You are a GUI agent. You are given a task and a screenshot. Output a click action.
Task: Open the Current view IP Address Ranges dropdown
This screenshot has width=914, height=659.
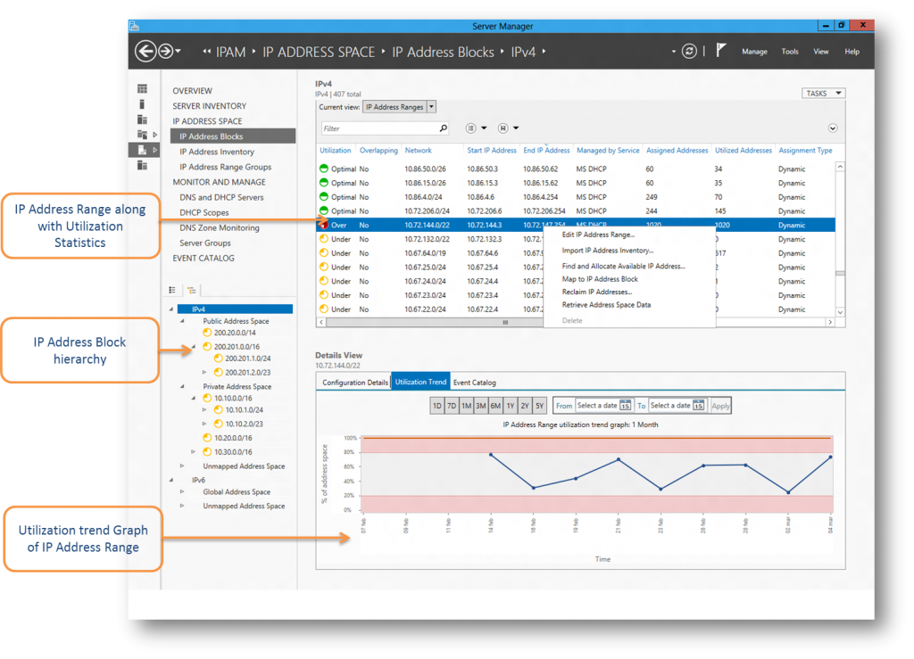pos(431,107)
